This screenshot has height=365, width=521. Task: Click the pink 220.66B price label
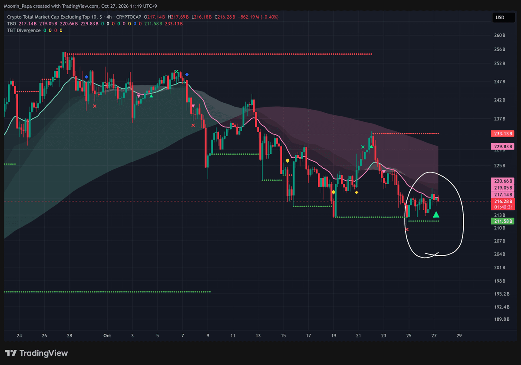(x=502, y=181)
